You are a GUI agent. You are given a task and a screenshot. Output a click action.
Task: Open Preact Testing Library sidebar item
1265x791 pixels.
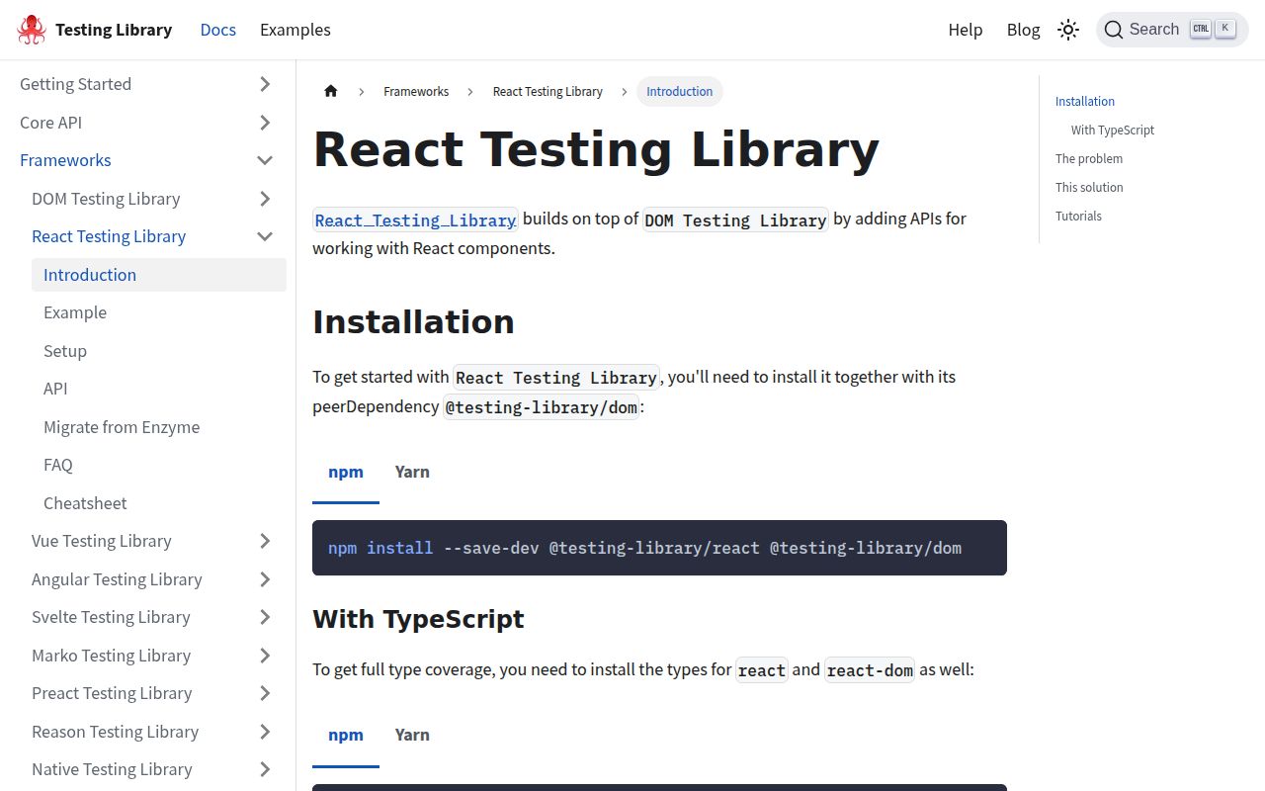[112, 693]
